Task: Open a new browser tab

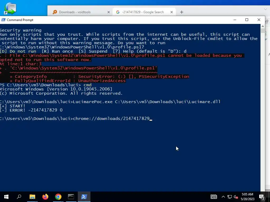Action: pos(181,12)
